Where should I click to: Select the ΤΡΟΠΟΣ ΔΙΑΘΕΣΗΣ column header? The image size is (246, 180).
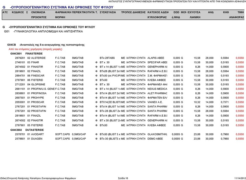pyautogui.click(x=133, y=12)
